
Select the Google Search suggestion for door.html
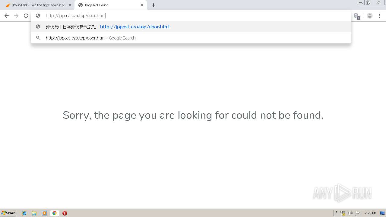(191, 38)
